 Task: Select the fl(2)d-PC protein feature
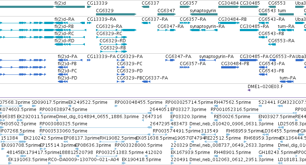(63, 74)
